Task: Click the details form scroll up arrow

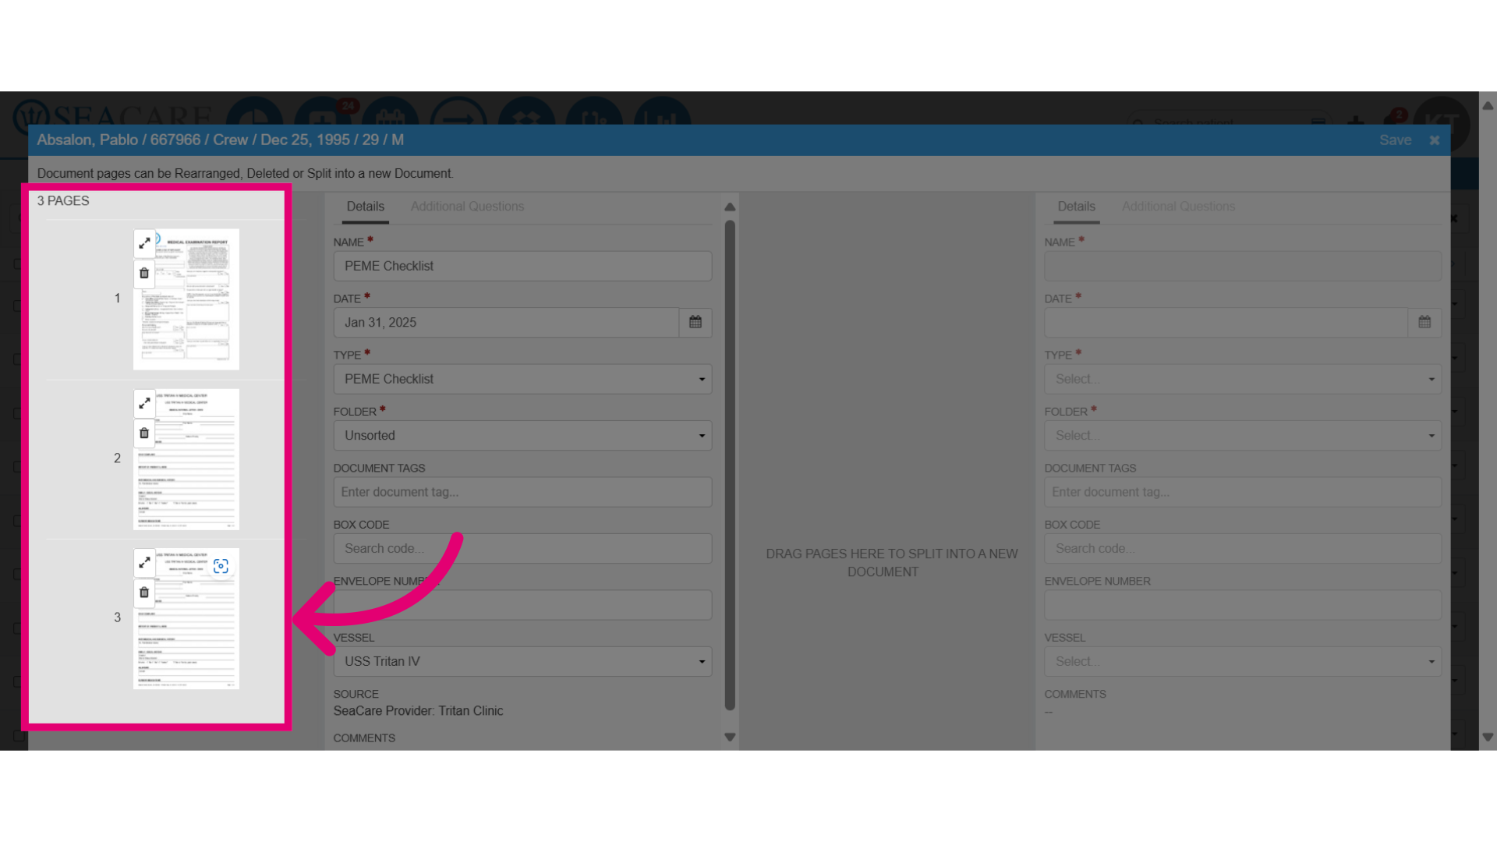Action: 730,207
